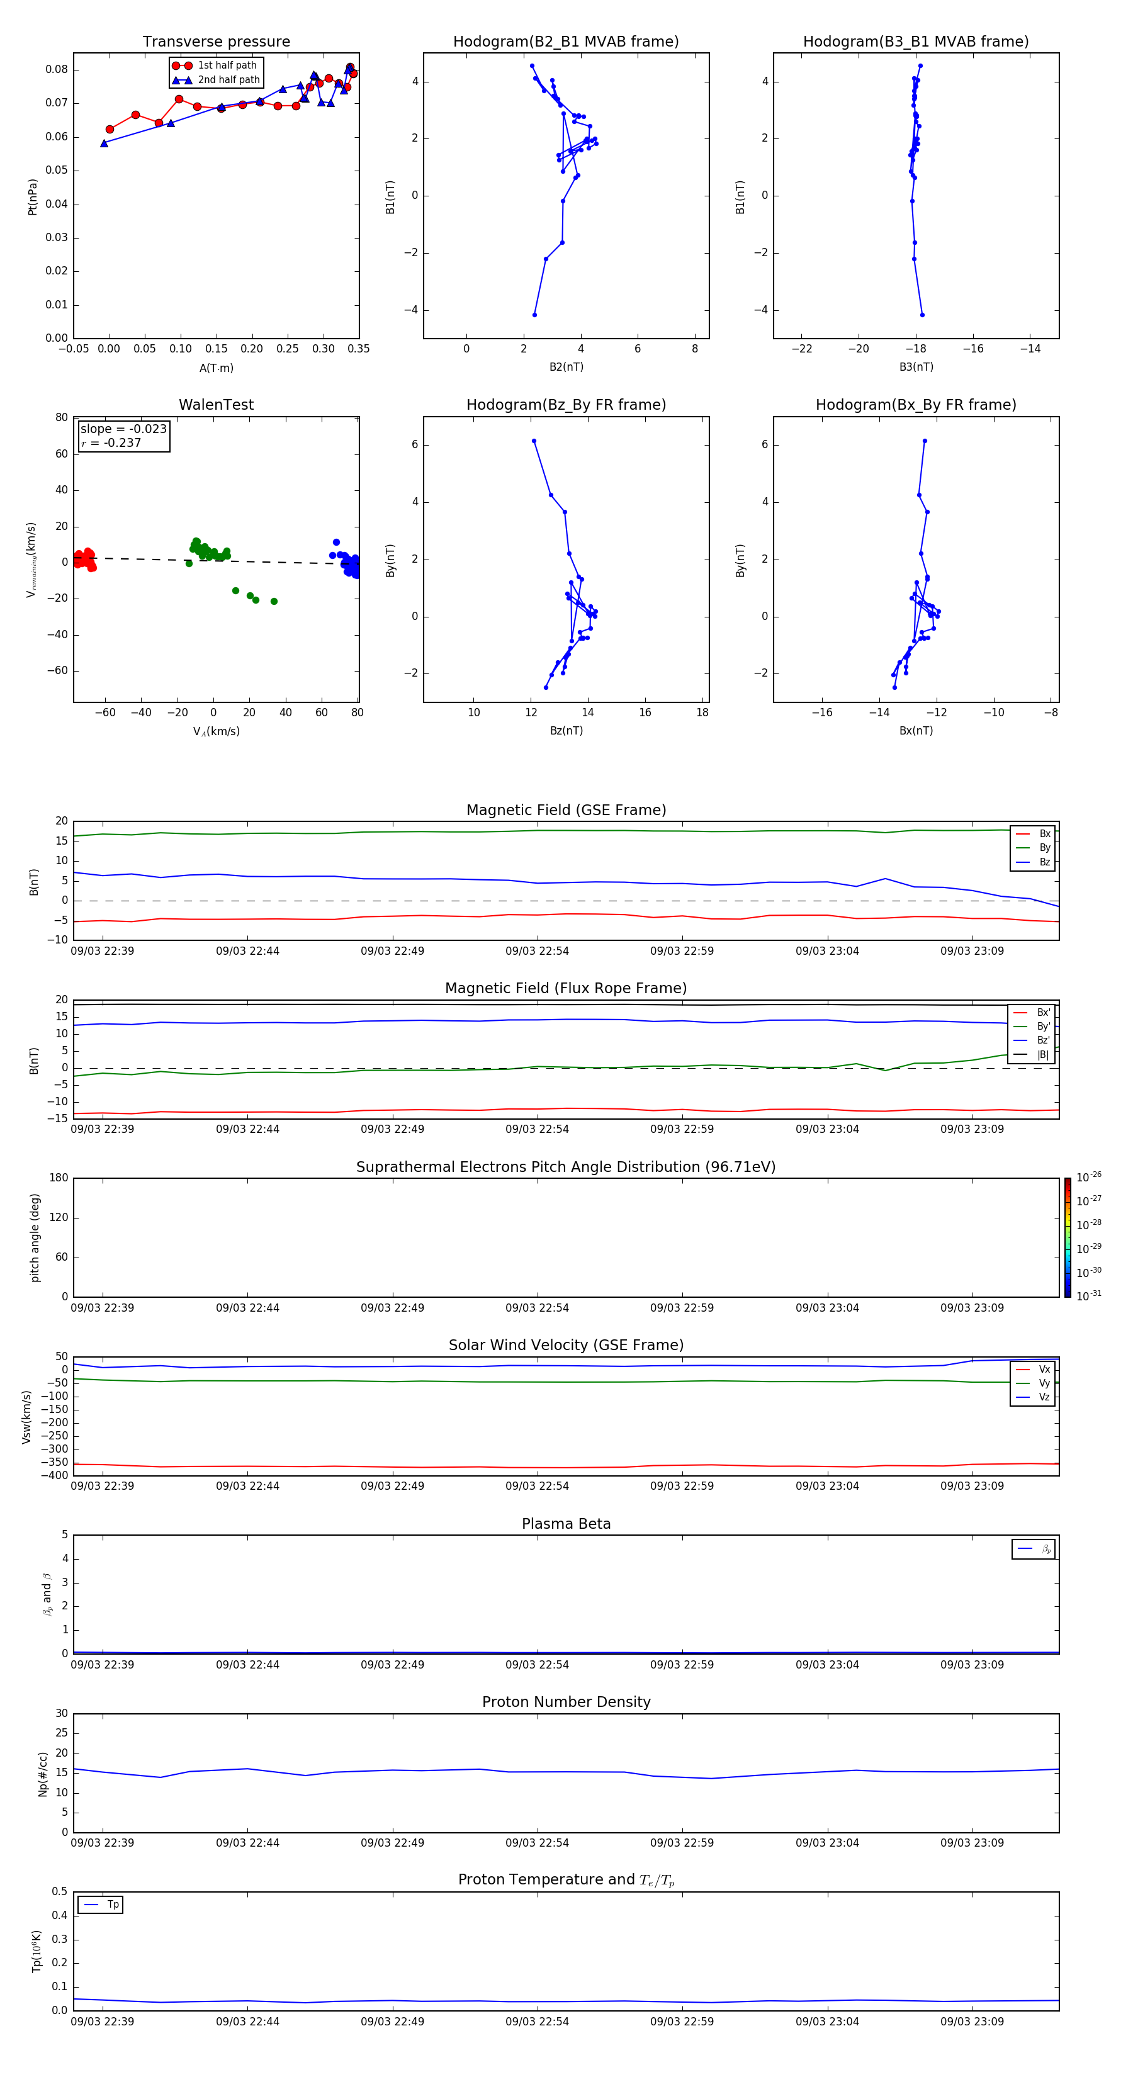This screenshot has width=1133, height=2077.
Task: Click 'Proton Temperature and Te/Tp' title
Action: [566, 1879]
